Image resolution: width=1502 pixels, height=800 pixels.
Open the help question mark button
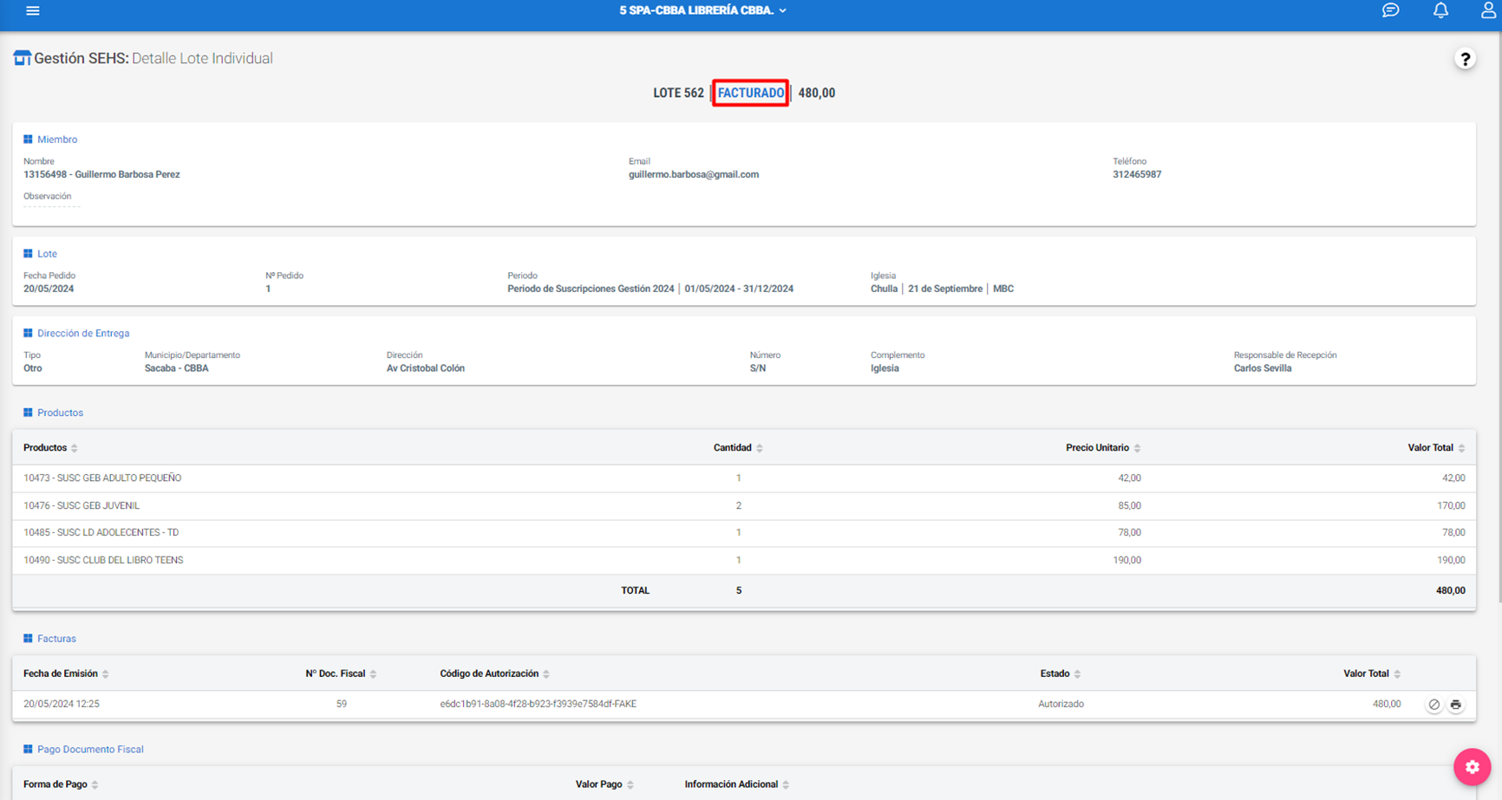pos(1465,59)
